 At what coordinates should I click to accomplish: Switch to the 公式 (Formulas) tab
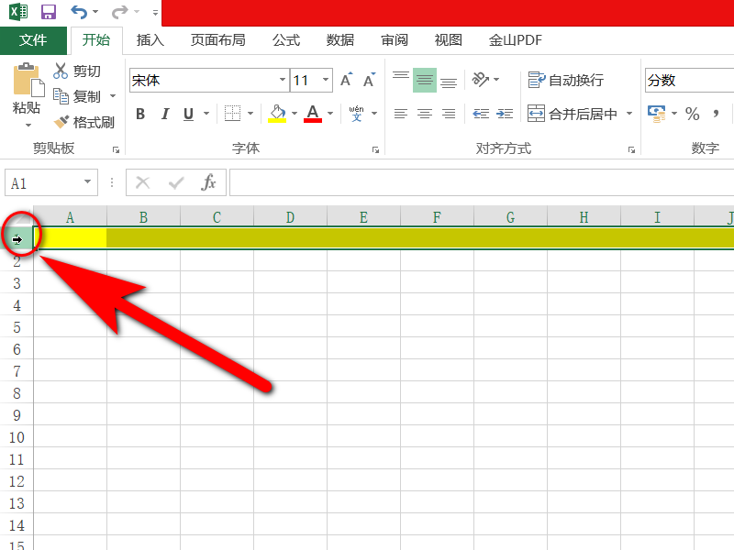pos(286,40)
